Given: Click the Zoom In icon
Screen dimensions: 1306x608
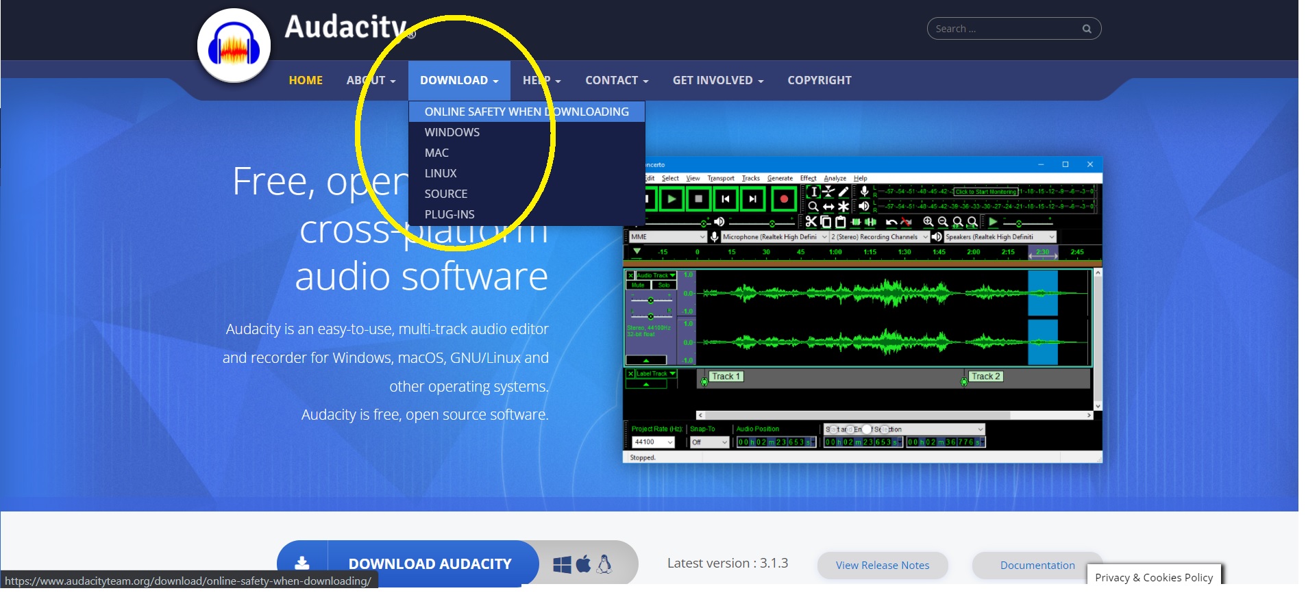Looking at the screenshot, I should point(928,222).
